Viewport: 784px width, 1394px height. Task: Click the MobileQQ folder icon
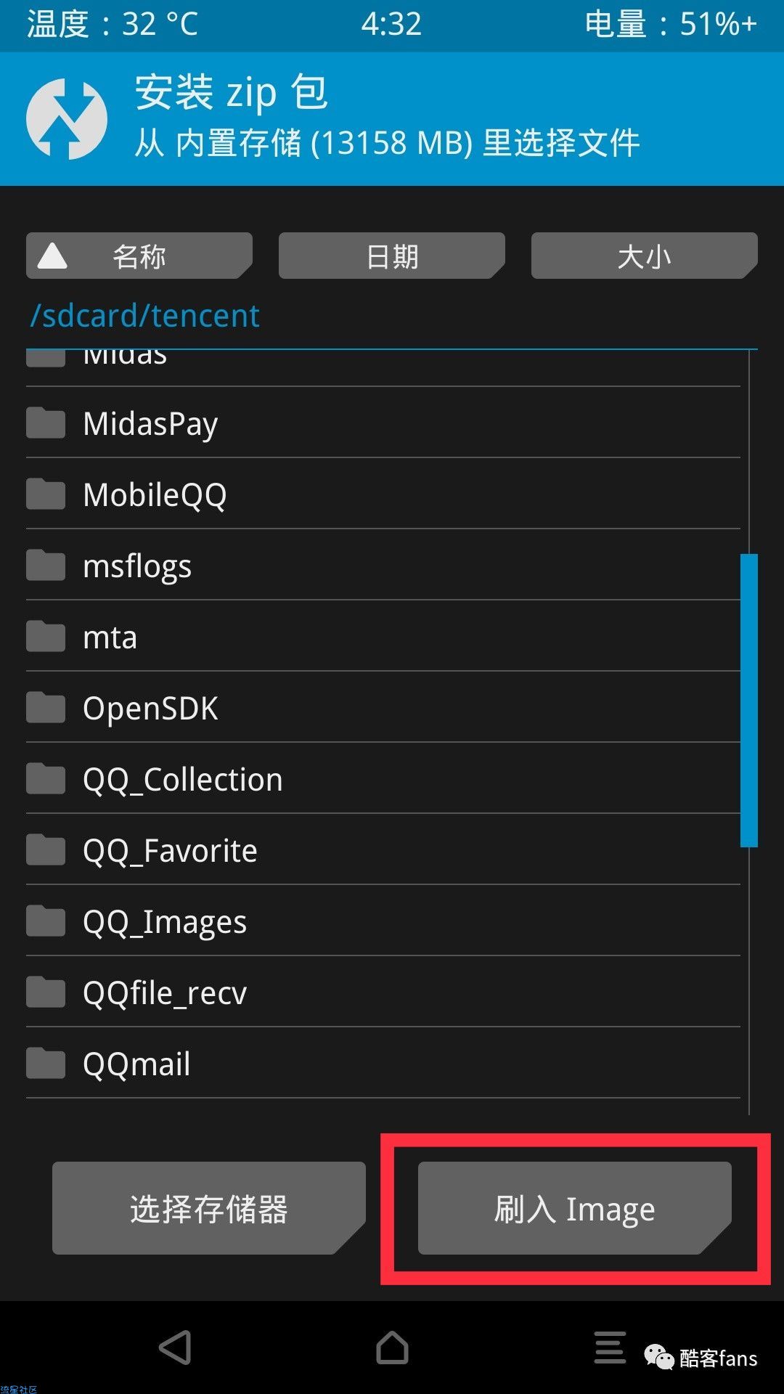pos(46,494)
